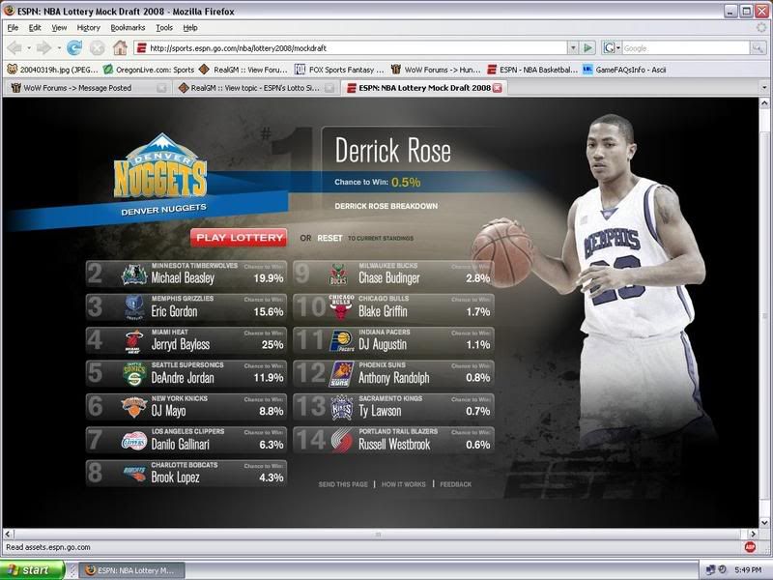Click the ESPN NBA Lottery taskbar button

pos(131,570)
